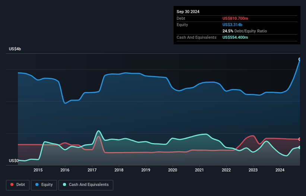Toggle Cash And Equivalents legend button
The width and height of the screenshot is (306, 196).
pyautogui.click(x=86, y=185)
